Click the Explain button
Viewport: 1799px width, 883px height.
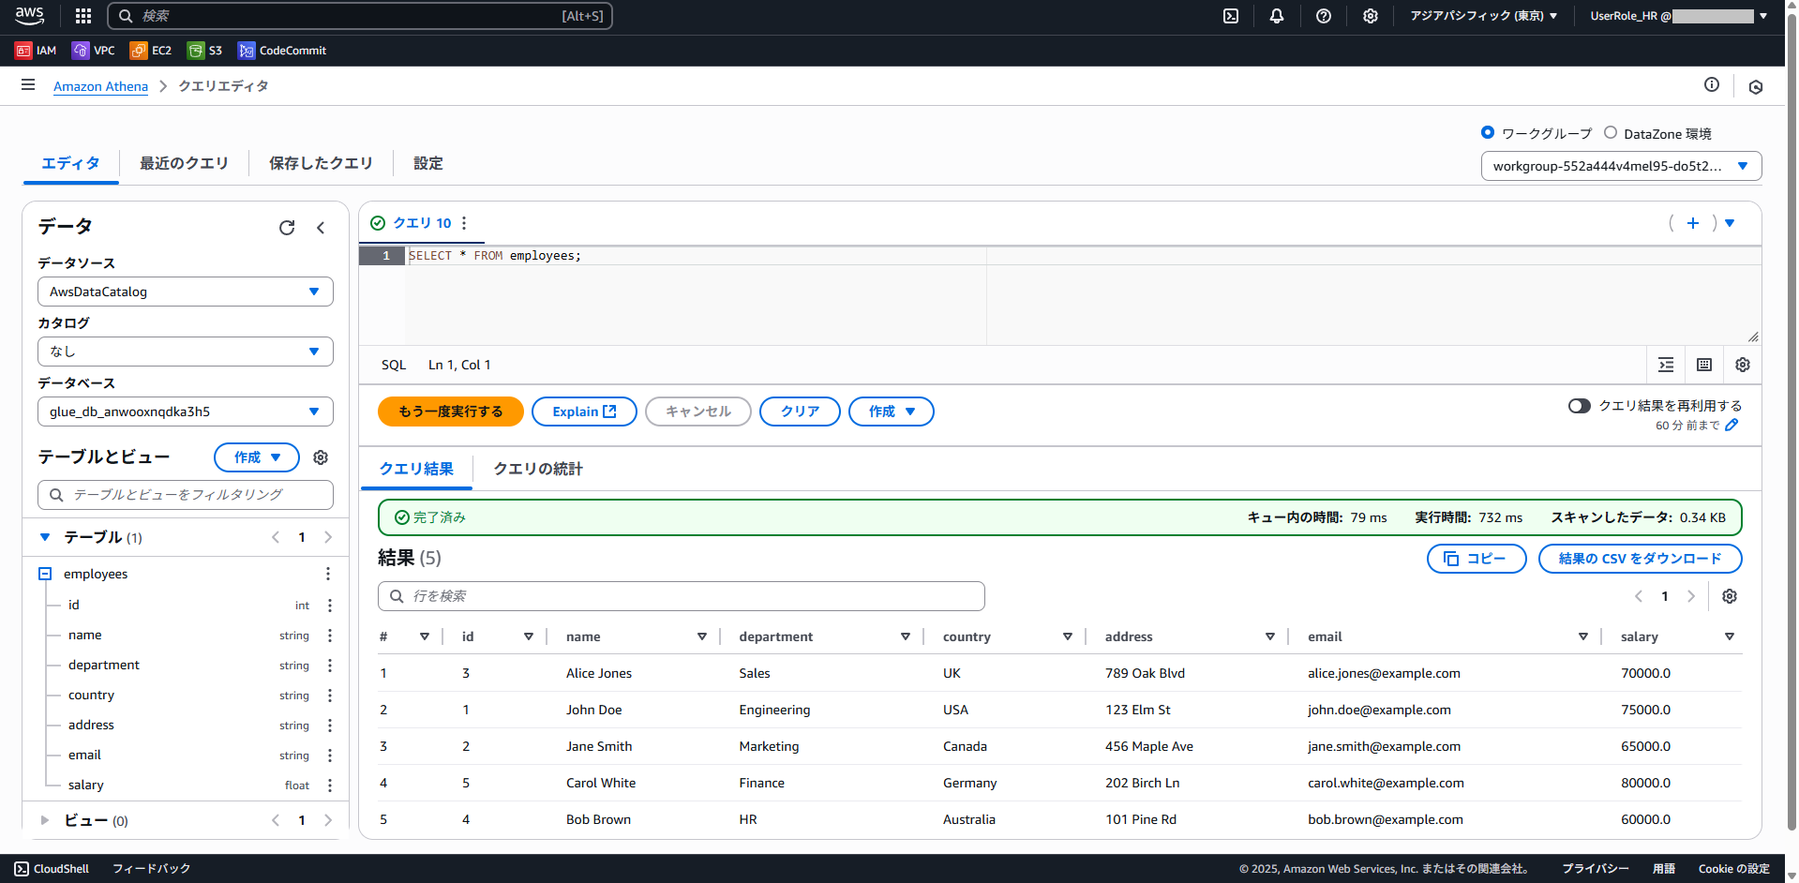pyautogui.click(x=584, y=412)
